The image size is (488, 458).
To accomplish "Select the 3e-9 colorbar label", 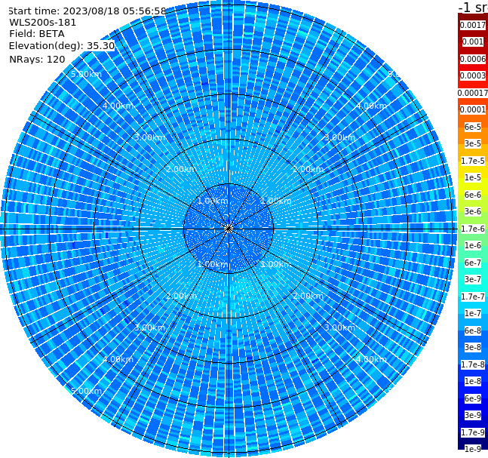I will (x=473, y=415).
